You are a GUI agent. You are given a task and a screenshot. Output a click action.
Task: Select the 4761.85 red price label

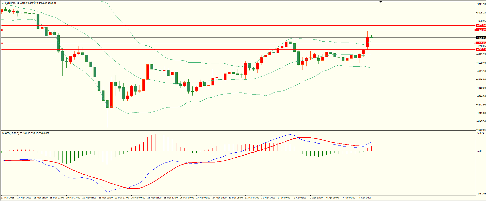[x=481, y=43]
